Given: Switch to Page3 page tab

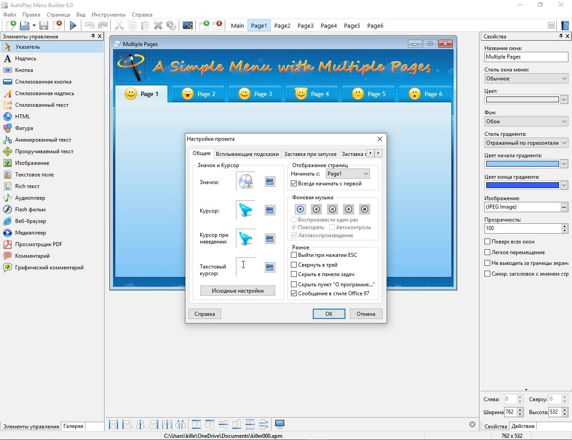Looking at the screenshot, I should (306, 25).
